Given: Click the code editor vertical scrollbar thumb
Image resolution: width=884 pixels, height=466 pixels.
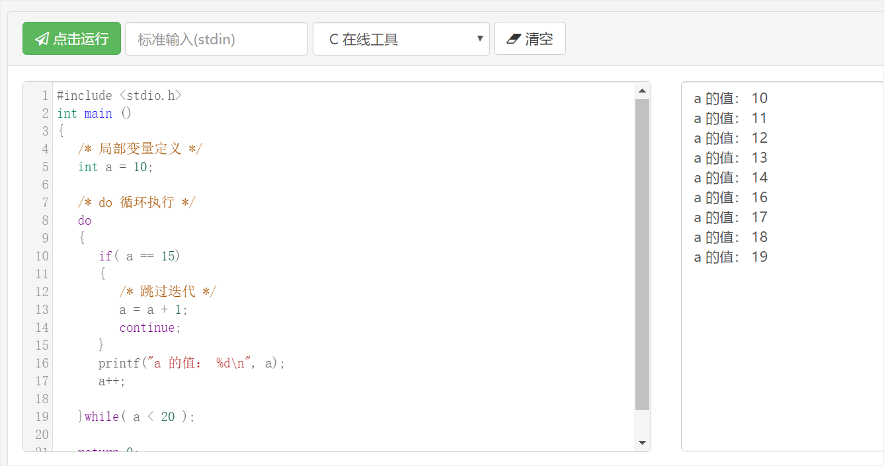Looking at the screenshot, I should click(x=642, y=254).
